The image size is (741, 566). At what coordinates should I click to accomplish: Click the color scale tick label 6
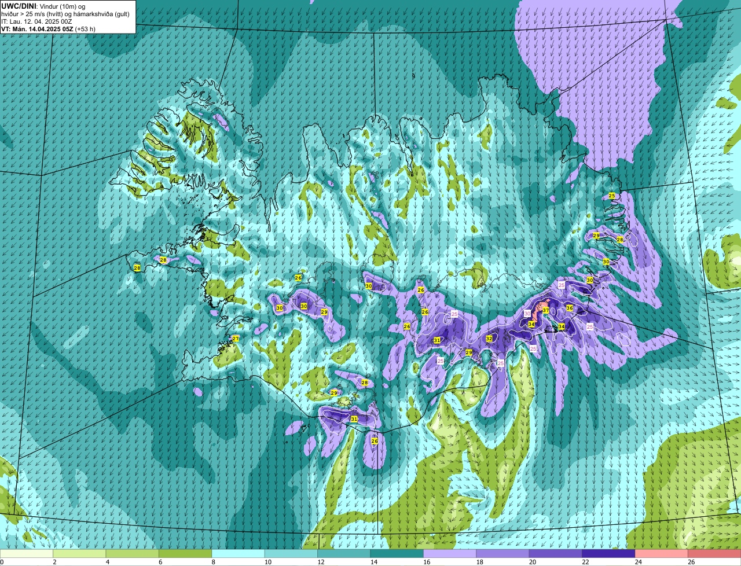click(x=160, y=562)
